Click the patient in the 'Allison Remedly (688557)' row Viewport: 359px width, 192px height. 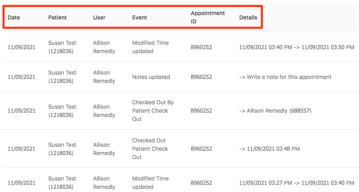(x=62, y=111)
